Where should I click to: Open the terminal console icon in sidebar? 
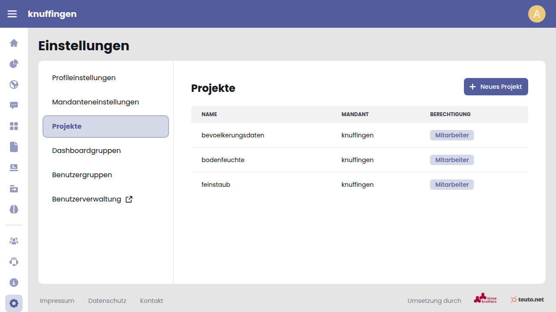pos(14,168)
